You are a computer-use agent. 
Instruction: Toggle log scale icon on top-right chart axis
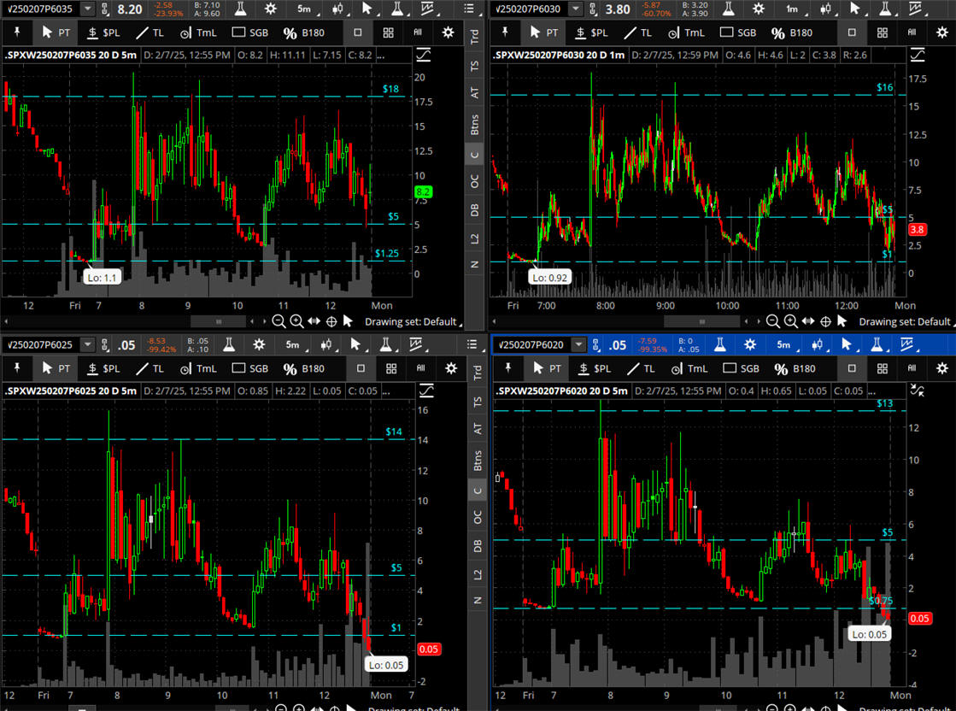(x=918, y=55)
